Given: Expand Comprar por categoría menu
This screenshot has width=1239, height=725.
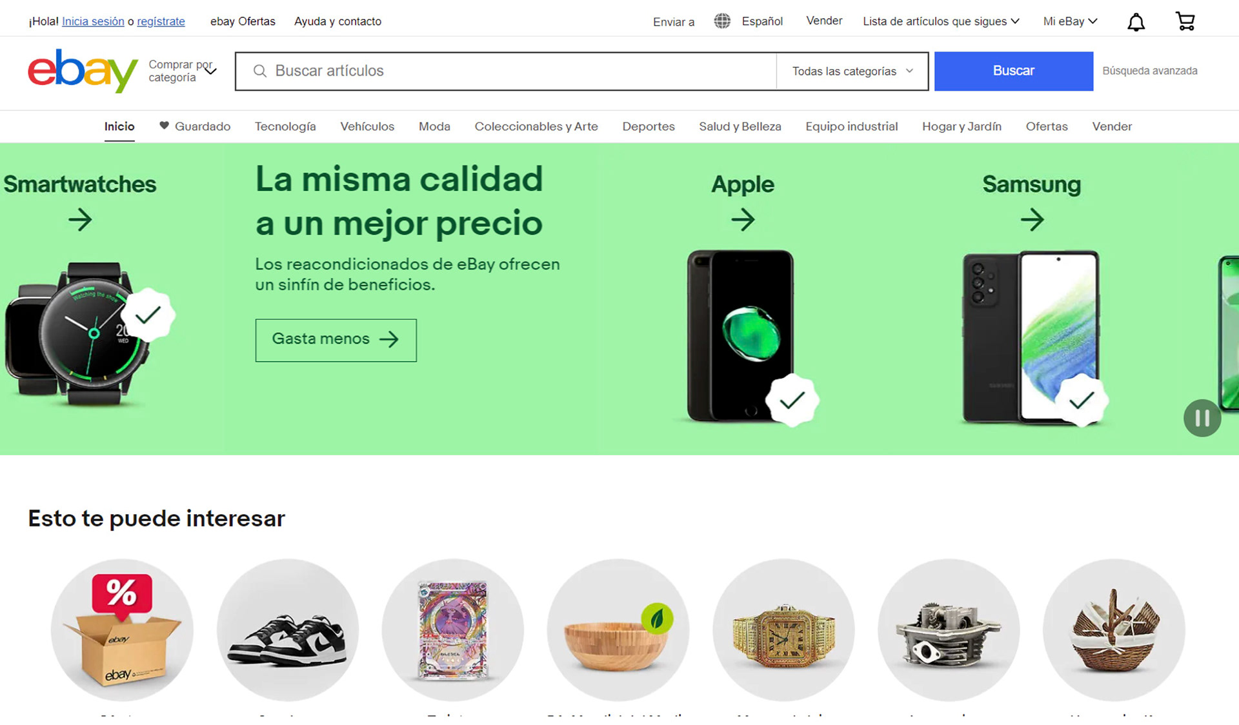Looking at the screenshot, I should [x=183, y=71].
